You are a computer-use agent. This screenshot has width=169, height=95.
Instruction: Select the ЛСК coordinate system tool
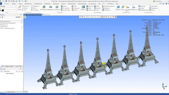click(24, 10)
